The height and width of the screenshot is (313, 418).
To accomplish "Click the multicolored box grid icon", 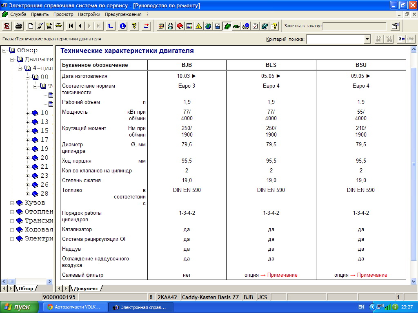I will 161,26.
